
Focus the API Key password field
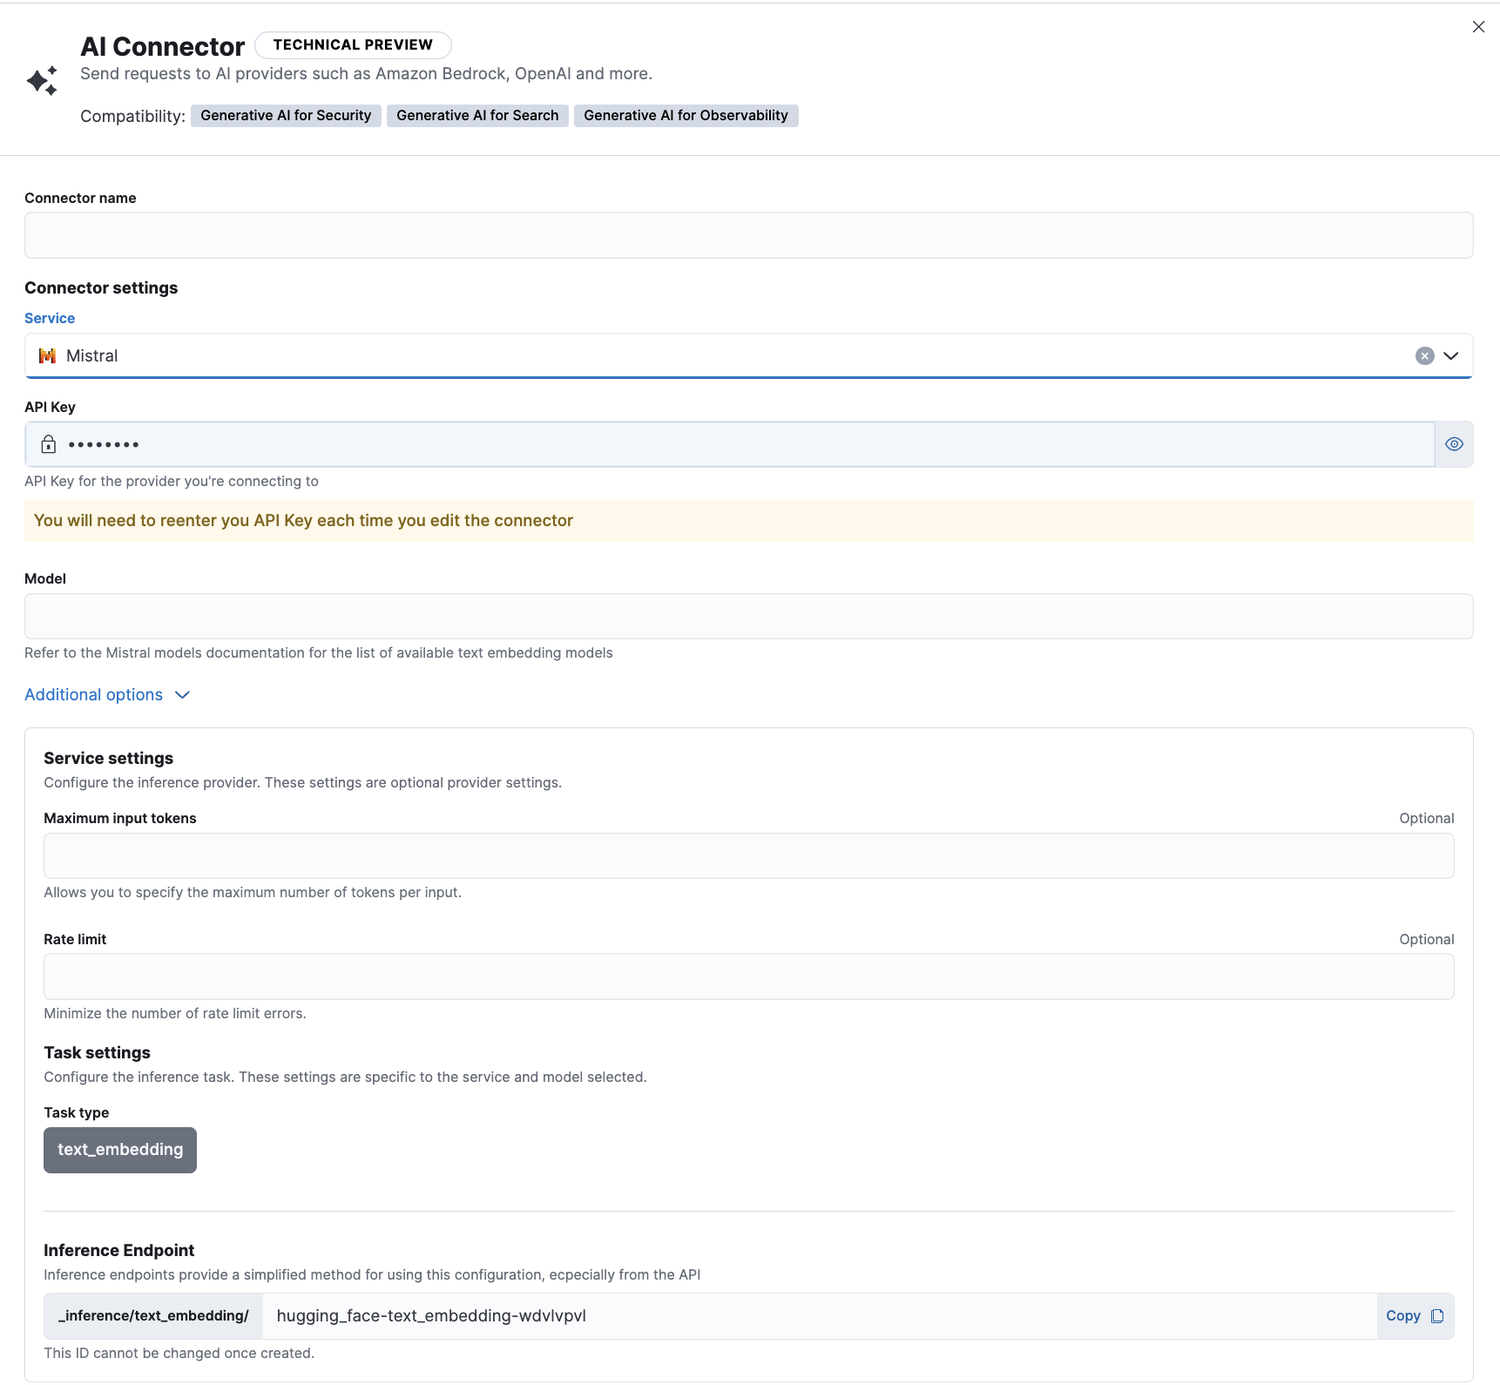[x=730, y=444]
